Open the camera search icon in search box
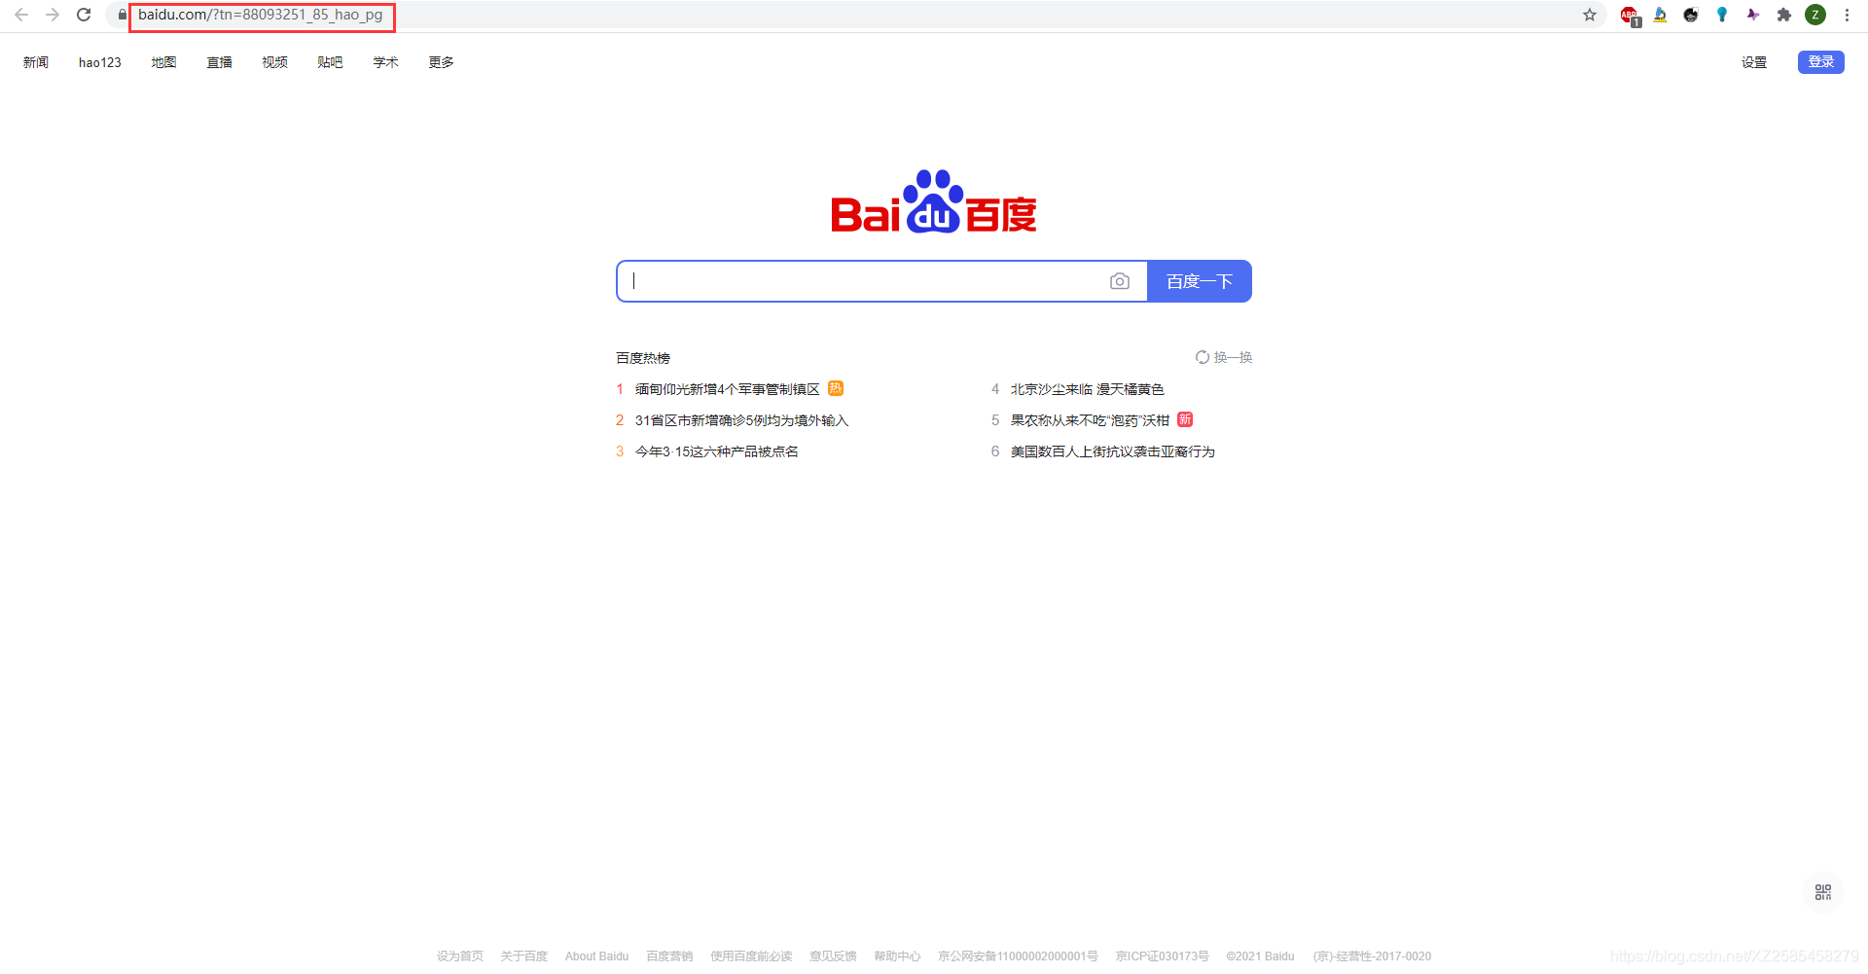 (x=1120, y=281)
